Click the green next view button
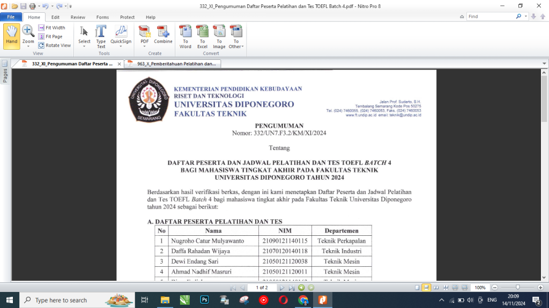This screenshot has width=549, height=308. click(x=311, y=288)
